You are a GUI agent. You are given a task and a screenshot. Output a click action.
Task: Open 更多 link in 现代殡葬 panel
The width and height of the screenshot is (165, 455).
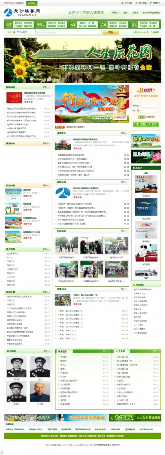click(47, 249)
